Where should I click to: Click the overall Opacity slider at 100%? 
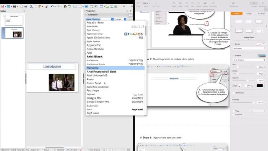point(244,102)
